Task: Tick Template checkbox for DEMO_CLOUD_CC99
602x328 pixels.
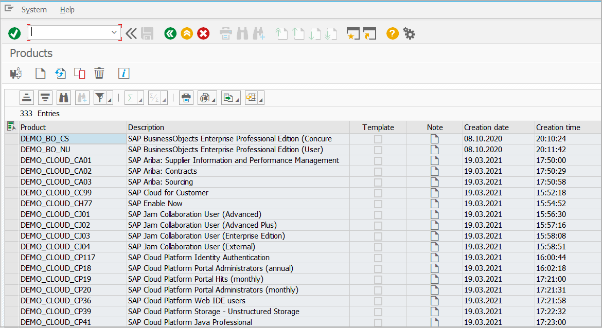Action: click(378, 193)
